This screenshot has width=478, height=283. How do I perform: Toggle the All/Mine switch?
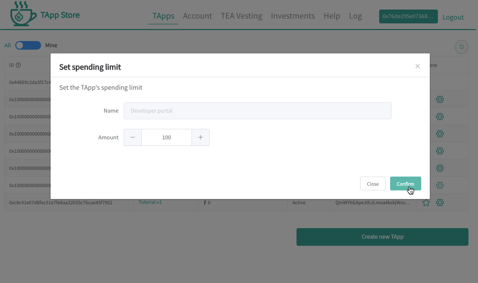click(x=28, y=45)
